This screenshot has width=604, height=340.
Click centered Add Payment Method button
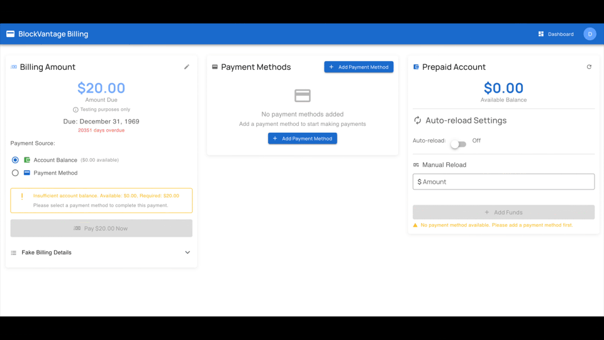303,139
